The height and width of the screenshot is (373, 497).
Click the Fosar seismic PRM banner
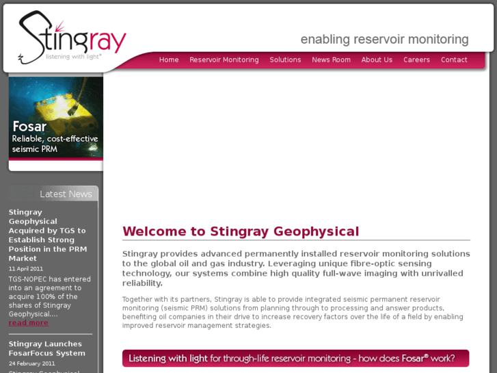[56, 118]
